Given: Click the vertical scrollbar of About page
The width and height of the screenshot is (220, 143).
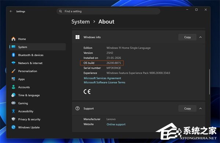Looking at the screenshot, I should click(209, 82).
